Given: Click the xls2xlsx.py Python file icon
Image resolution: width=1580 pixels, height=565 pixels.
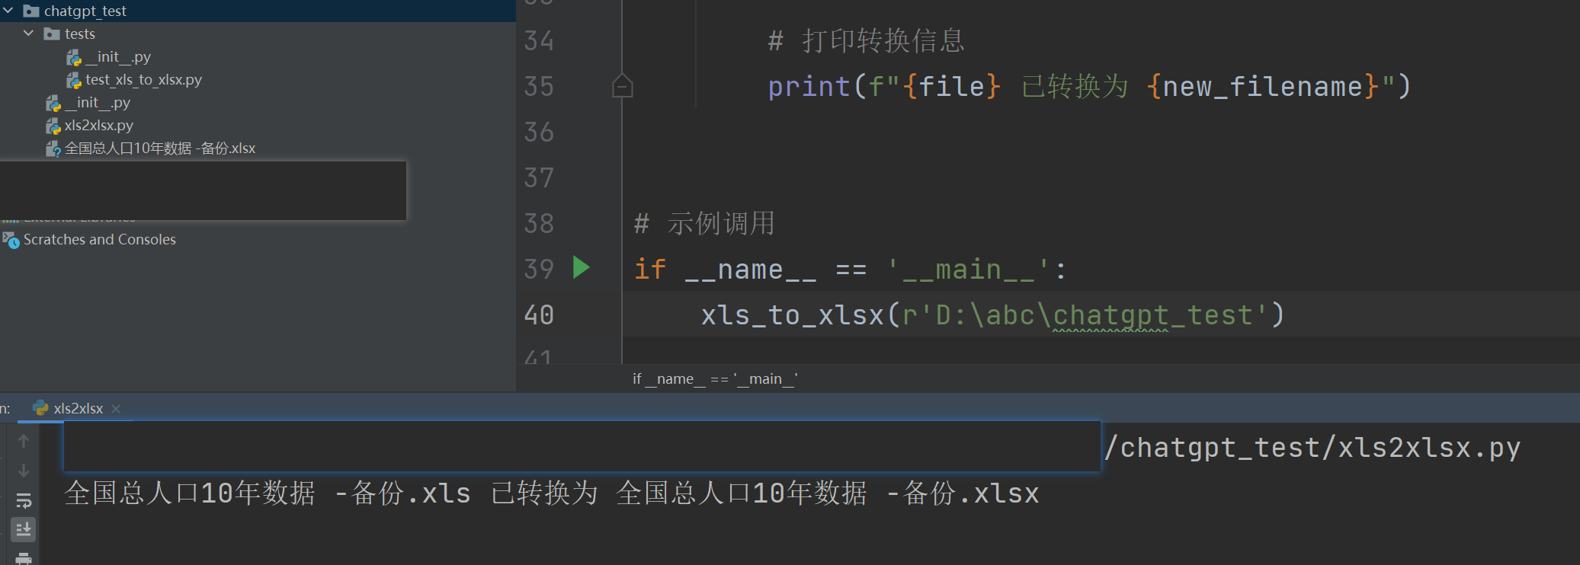Looking at the screenshot, I should (53, 126).
